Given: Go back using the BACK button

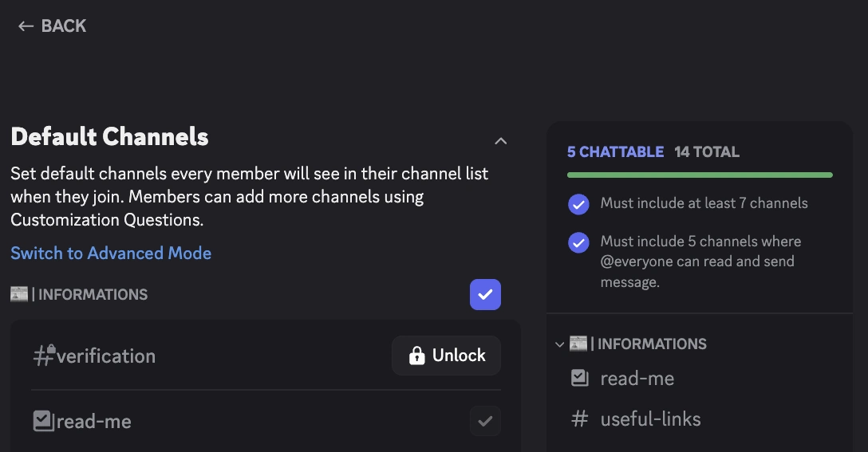Looking at the screenshot, I should click(x=52, y=26).
